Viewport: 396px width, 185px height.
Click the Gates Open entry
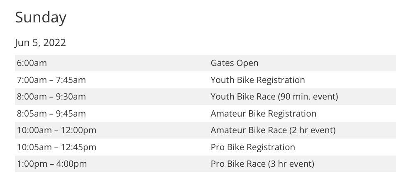pyautogui.click(x=234, y=63)
